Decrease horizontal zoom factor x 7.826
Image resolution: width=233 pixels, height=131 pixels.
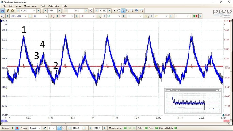point(97,10)
